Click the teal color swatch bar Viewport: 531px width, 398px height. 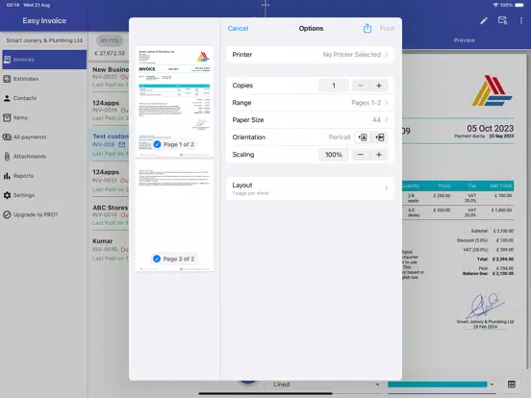(x=437, y=385)
